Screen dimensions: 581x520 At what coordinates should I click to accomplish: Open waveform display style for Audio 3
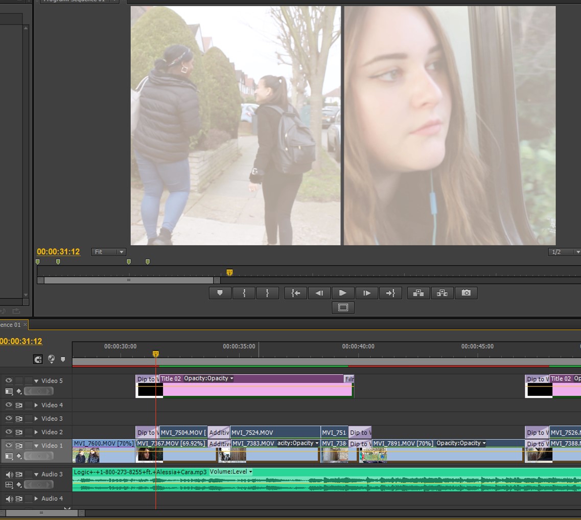click(9, 484)
